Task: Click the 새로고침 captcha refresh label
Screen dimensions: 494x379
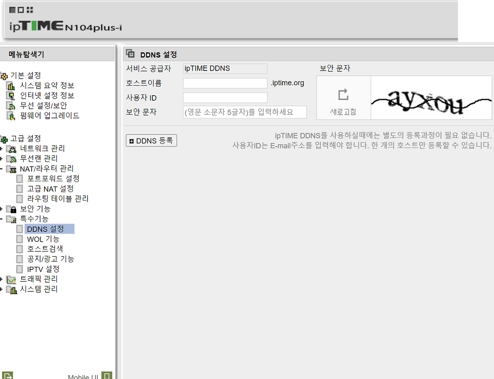Action: point(343,112)
